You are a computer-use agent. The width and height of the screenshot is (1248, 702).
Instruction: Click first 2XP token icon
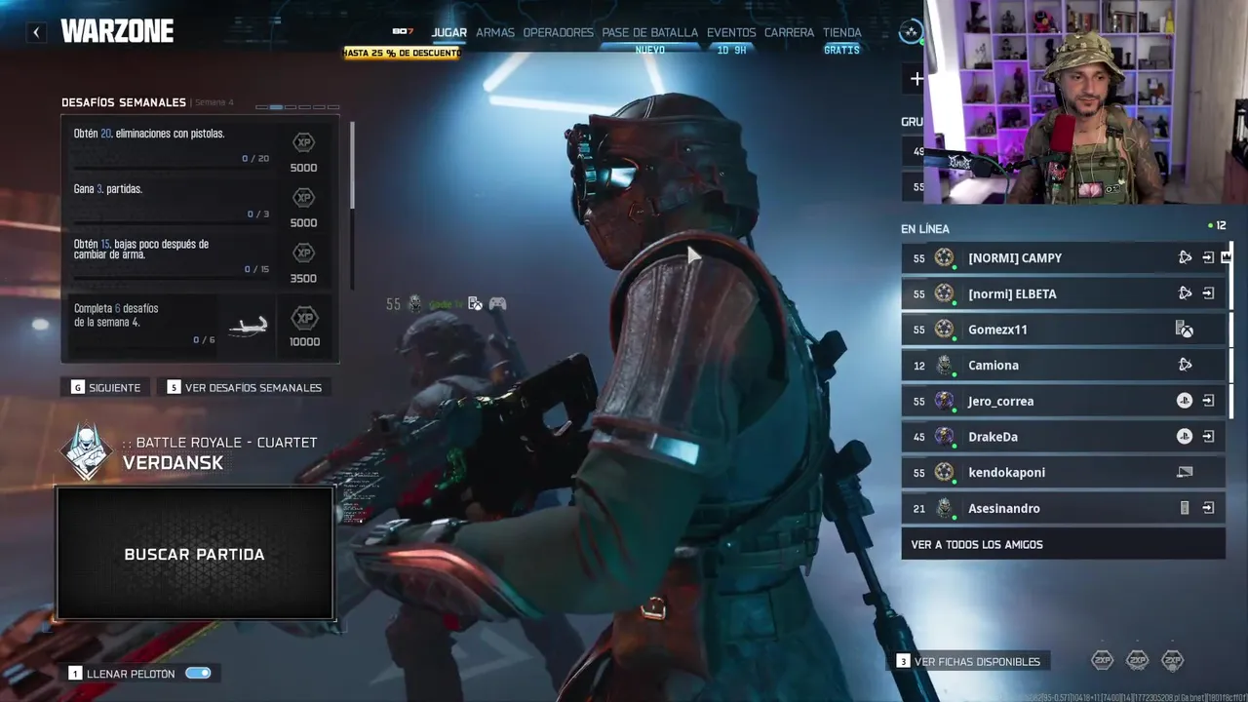click(1102, 660)
